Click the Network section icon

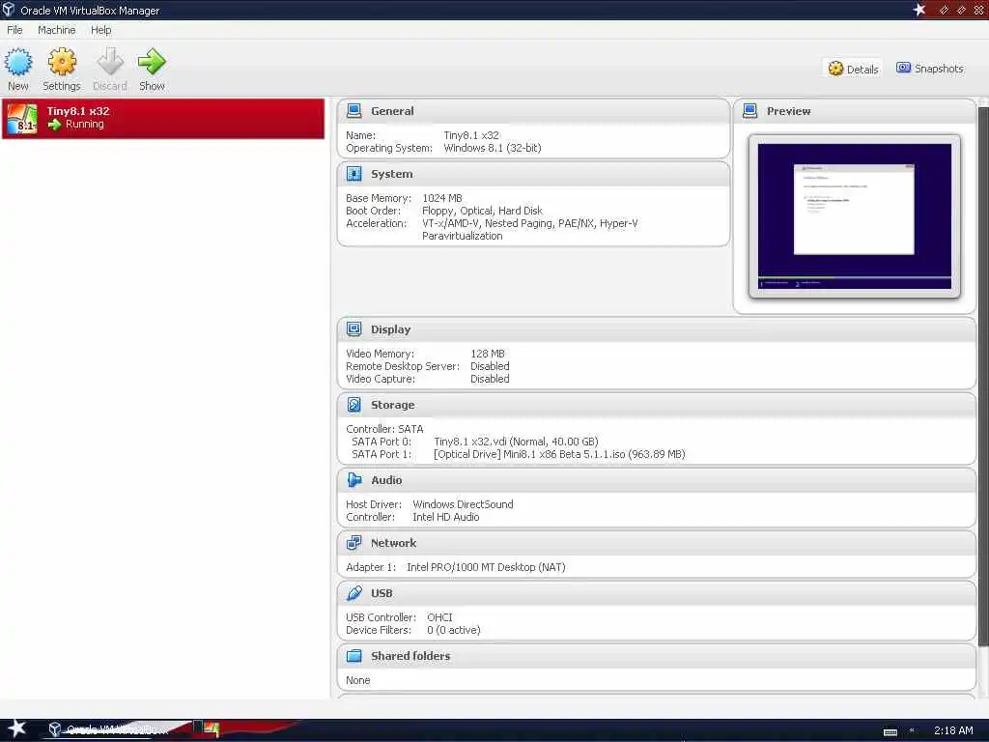(x=354, y=543)
